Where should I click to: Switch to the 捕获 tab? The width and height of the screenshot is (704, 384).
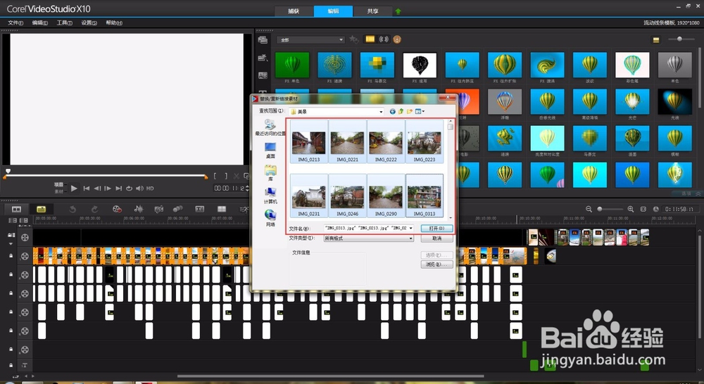tap(294, 11)
